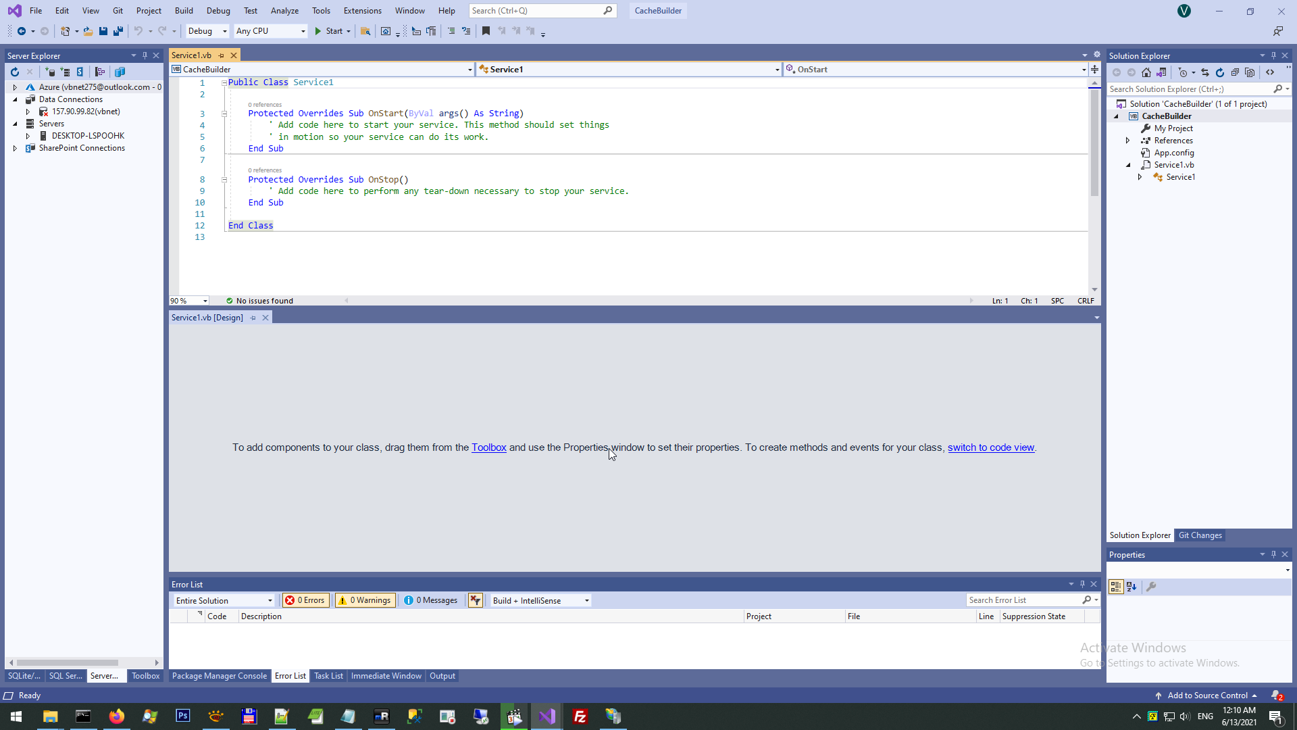Image resolution: width=1297 pixels, height=730 pixels.
Task: Click the Solution Explorer Home icon
Action: pos(1146,72)
